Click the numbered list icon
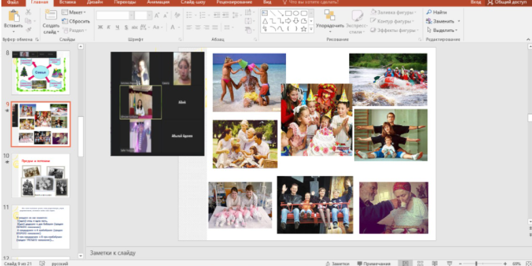Image resolution: width=532 pixels, height=266 pixels. [x=203, y=15]
